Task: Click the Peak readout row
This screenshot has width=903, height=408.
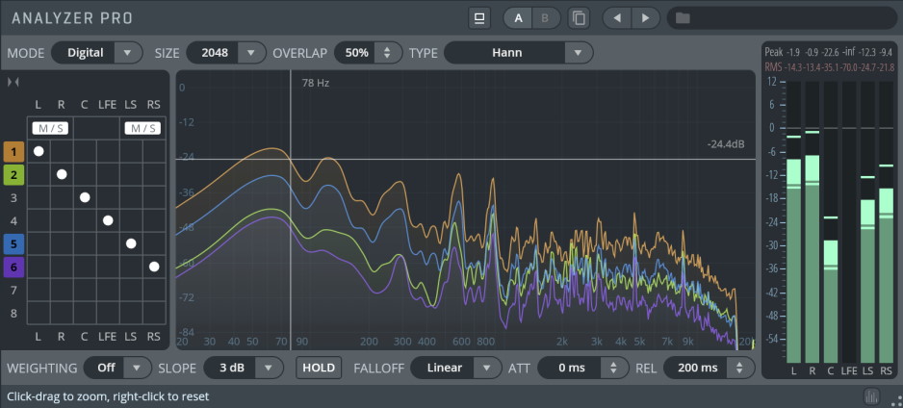Action: [829, 52]
